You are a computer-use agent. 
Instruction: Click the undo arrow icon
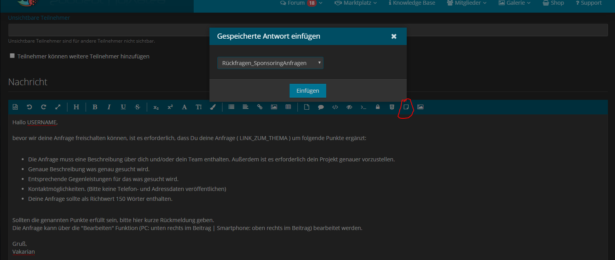tap(29, 107)
